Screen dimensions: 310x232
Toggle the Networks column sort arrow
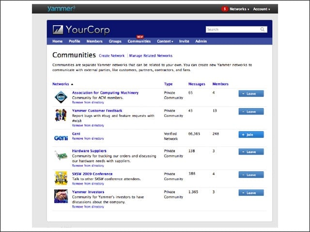72,84
